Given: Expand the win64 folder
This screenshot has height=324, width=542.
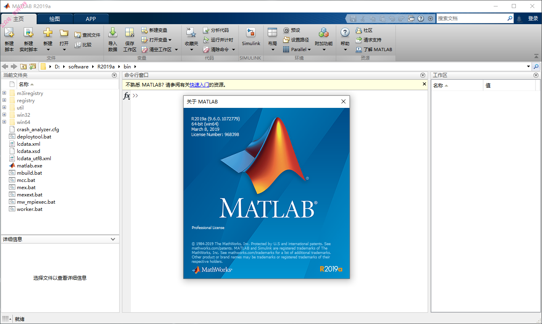Looking at the screenshot, I should coord(4,122).
